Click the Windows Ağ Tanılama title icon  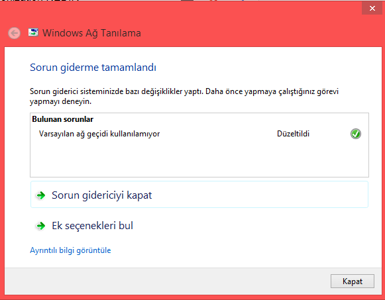click(33, 32)
